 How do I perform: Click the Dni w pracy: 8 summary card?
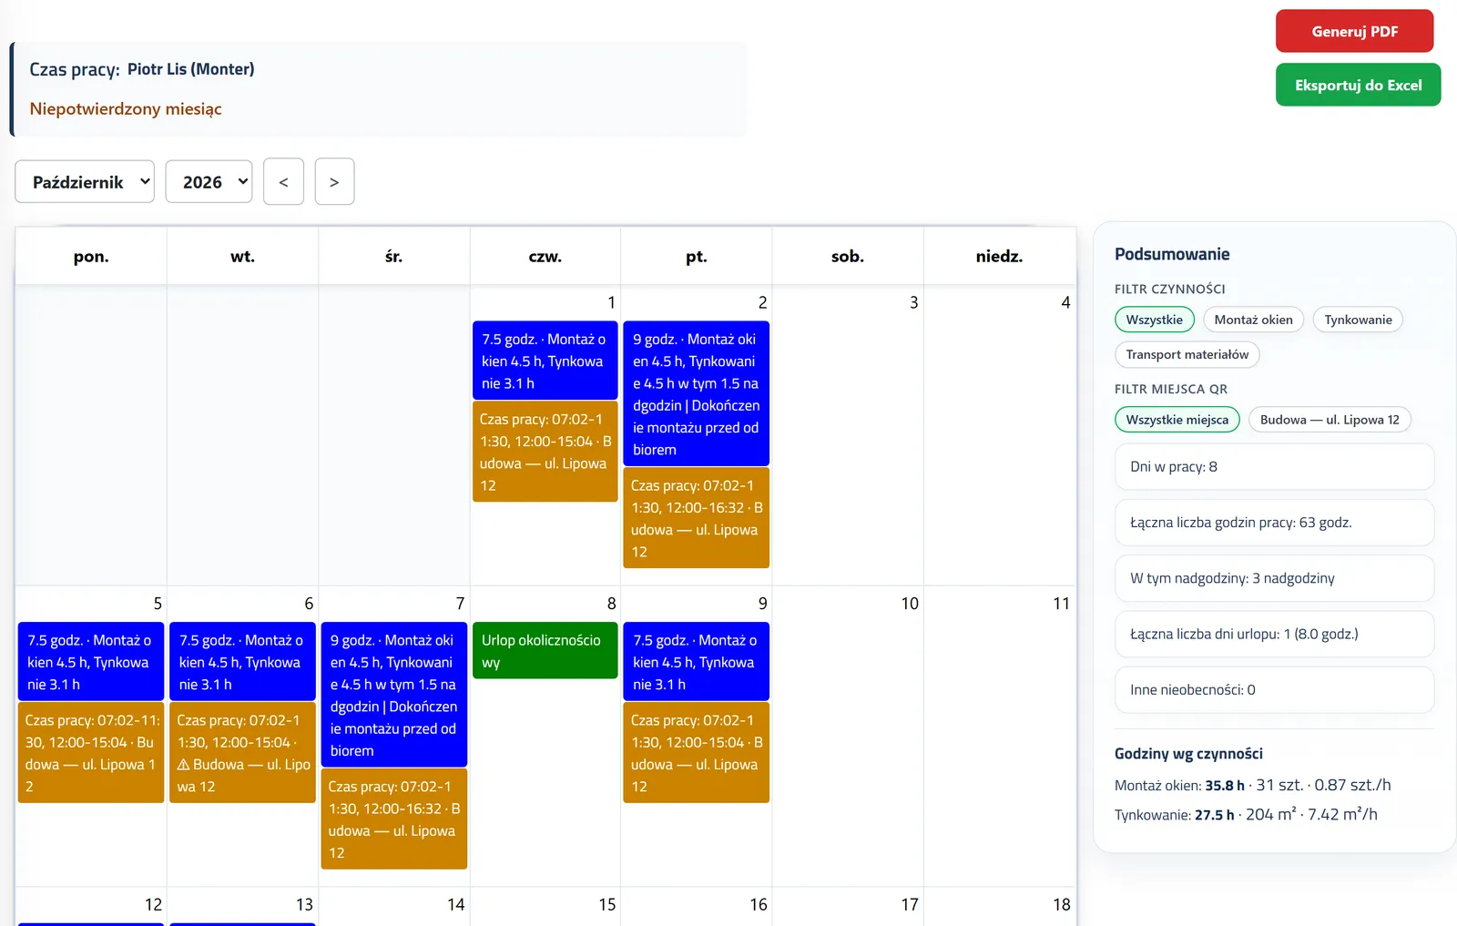(1274, 467)
